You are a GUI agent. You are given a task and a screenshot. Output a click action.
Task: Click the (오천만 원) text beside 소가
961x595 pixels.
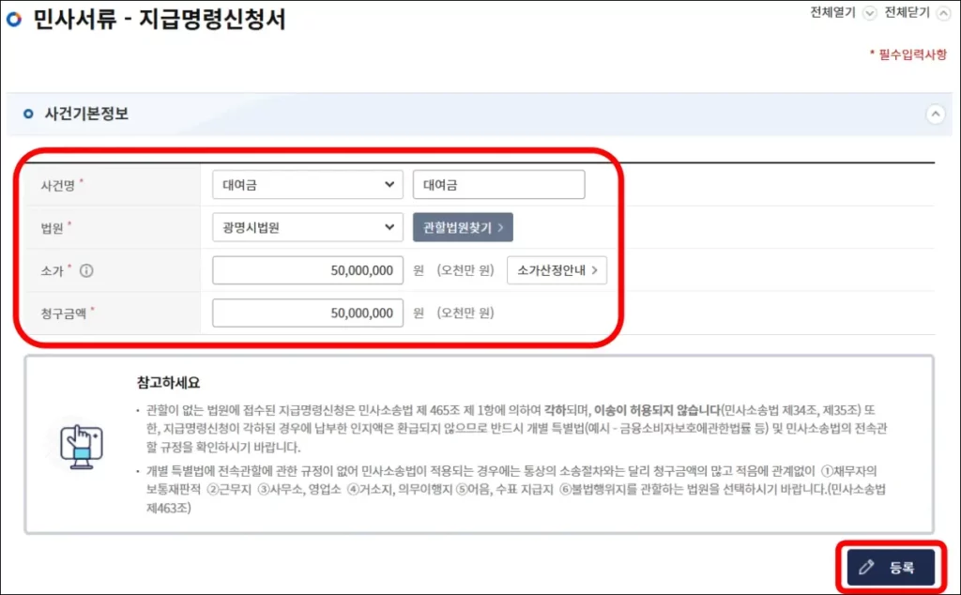coord(465,270)
